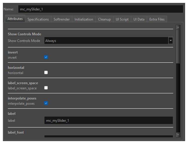Click the 'Name:' label
This screenshot has height=144, width=188.
point(8,9)
